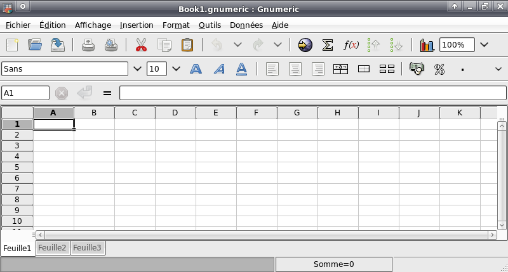Redo the last undone action
Viewport: 508px width, 272px height.
coord(258,44)
